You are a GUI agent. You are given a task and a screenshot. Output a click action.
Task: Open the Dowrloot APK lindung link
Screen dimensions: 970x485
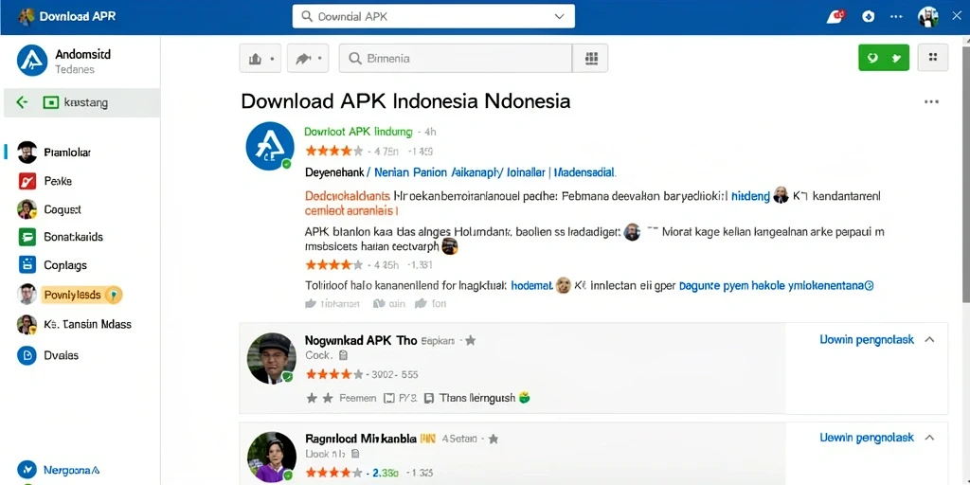[x=358, y=132]
